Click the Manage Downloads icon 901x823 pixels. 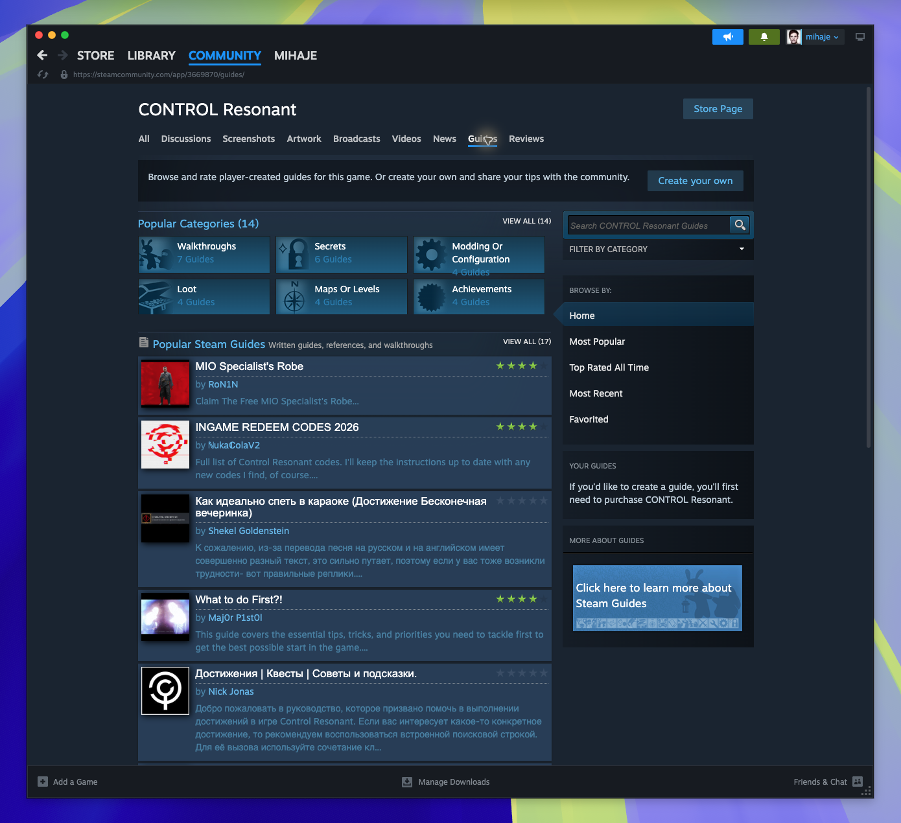407,782
